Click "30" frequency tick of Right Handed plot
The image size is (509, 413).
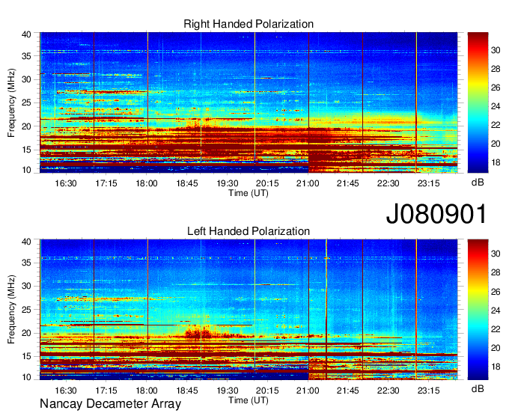pyautogui.click(x=27, y=79)
